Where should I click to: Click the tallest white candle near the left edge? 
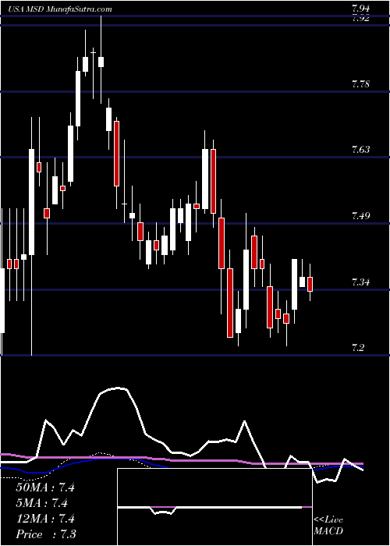[x=32, y=202]
